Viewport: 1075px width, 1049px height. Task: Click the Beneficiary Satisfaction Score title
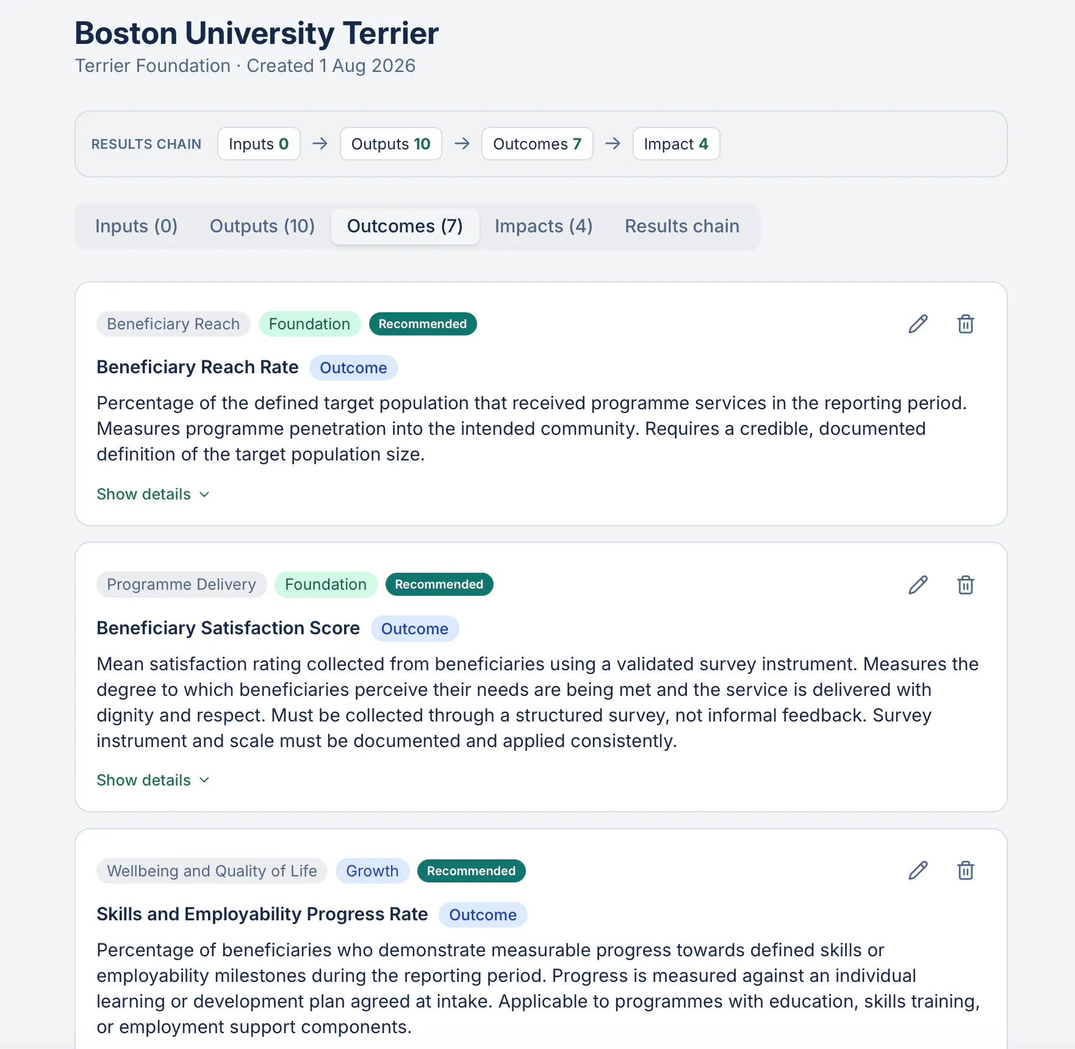coord(228,628)
